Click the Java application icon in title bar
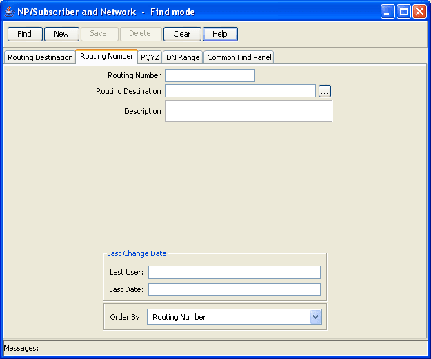The image size is (431, 359). click(x=10, y=12)
